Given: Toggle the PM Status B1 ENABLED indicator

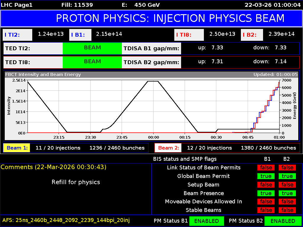Looking at the screenshot, I should [x=207, y=221].
